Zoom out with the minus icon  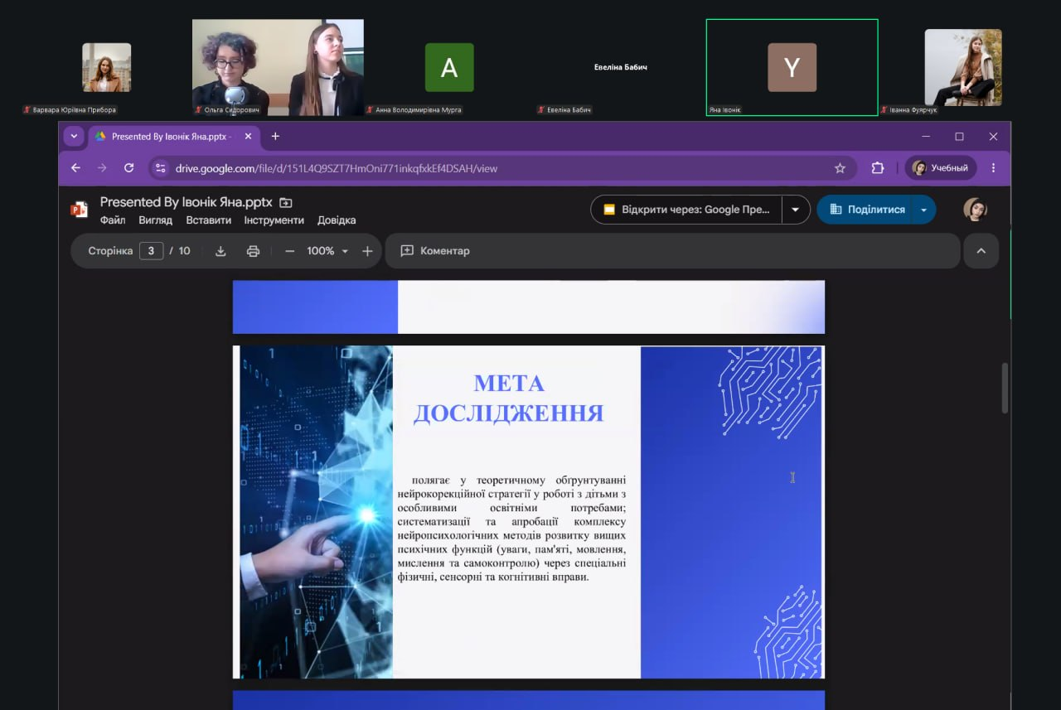[289, 251]
